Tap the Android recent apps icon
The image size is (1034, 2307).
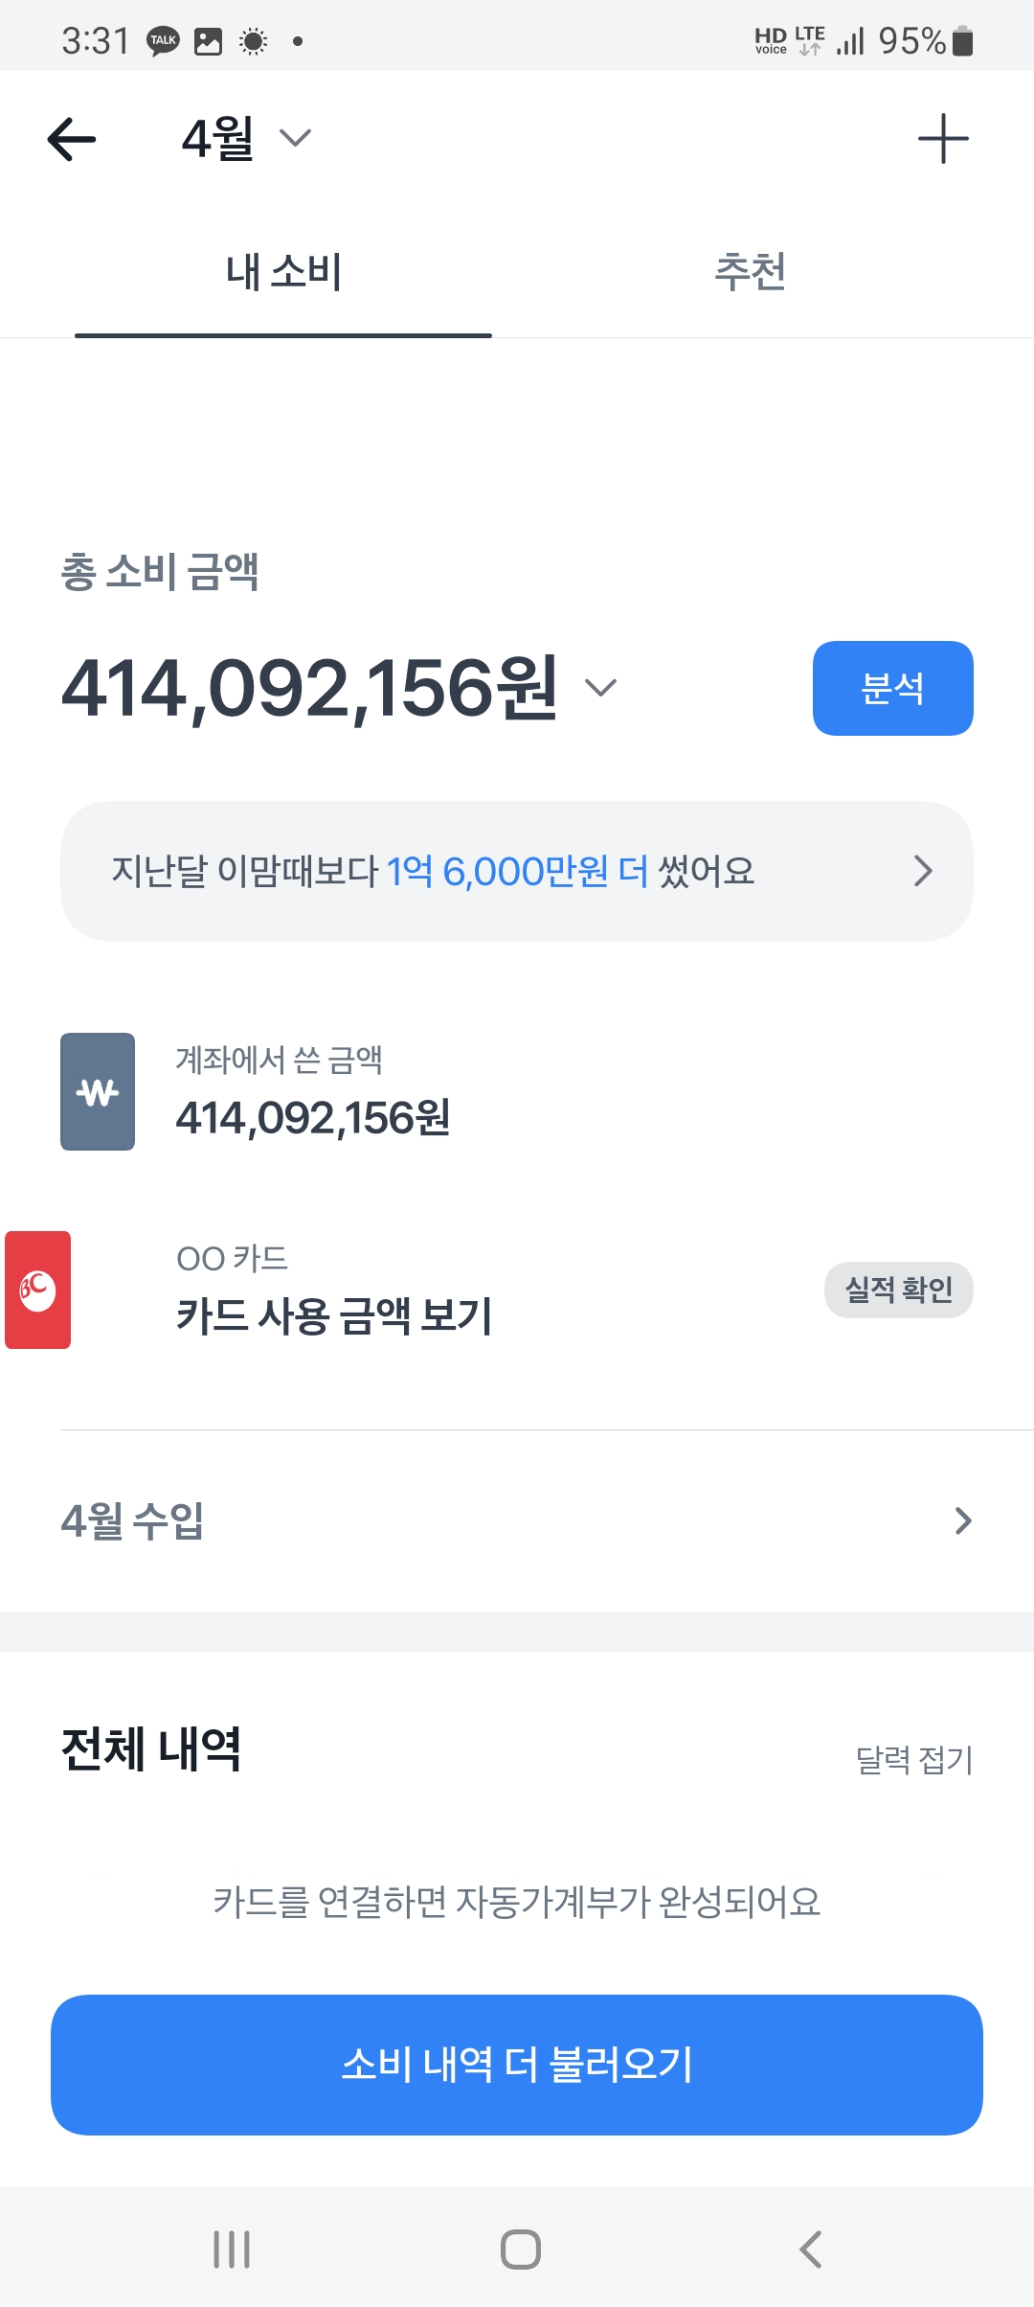coord(232,2249)
